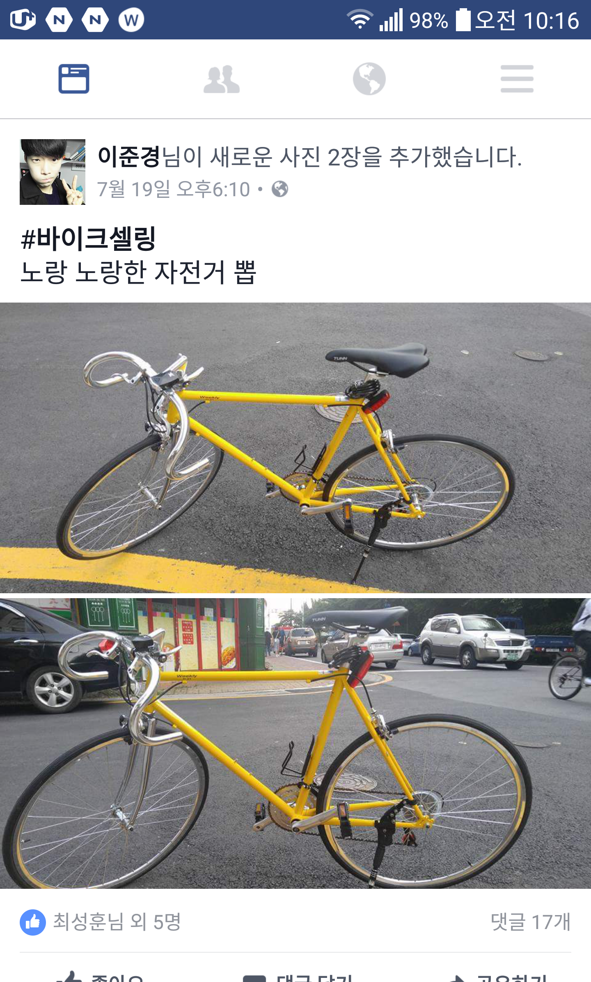Tap the Wi-Fi status icon
Image resolution: width=591 pixels, height=982 pixels.
(x=360, y=19)
